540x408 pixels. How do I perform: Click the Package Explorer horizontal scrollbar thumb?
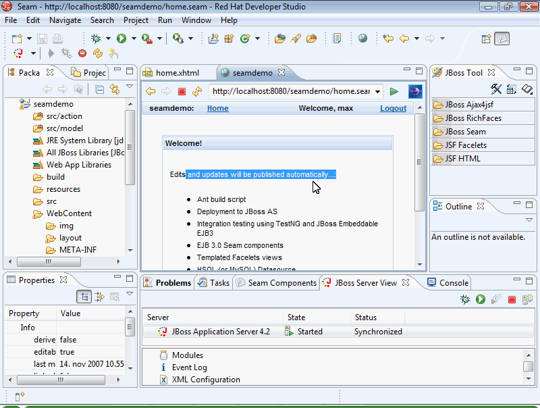tap(49, 261)
